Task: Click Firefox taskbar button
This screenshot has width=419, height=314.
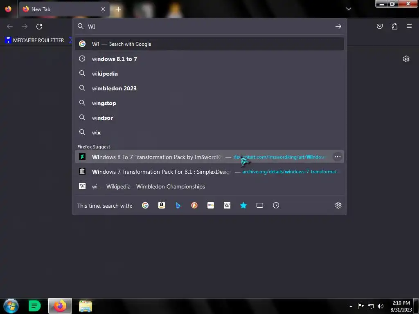Action: (60, 306)
